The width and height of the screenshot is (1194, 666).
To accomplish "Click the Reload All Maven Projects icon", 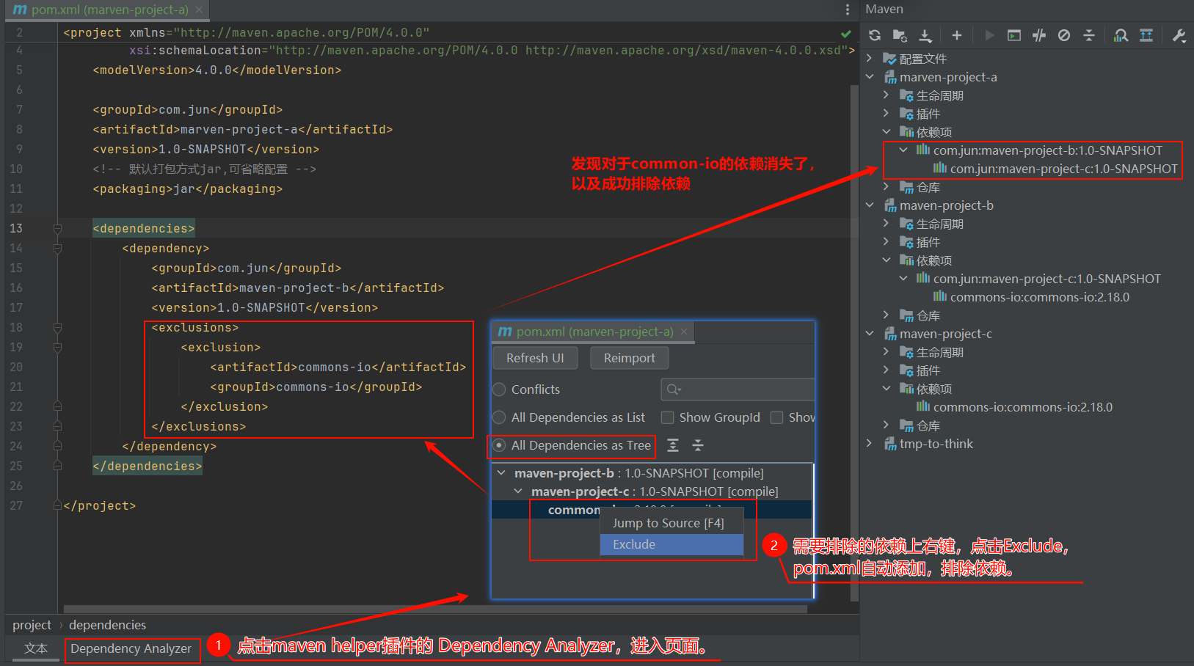I will click(874, 34).
